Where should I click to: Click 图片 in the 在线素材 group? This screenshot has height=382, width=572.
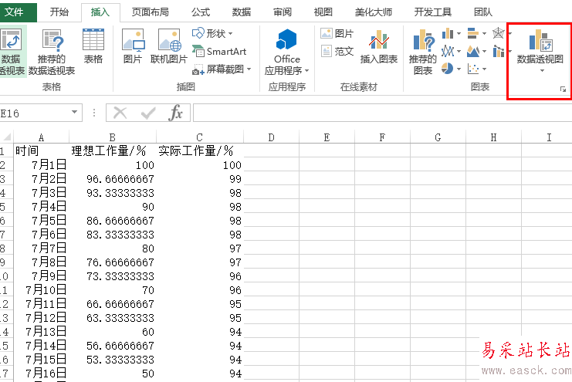coord(337,33)
